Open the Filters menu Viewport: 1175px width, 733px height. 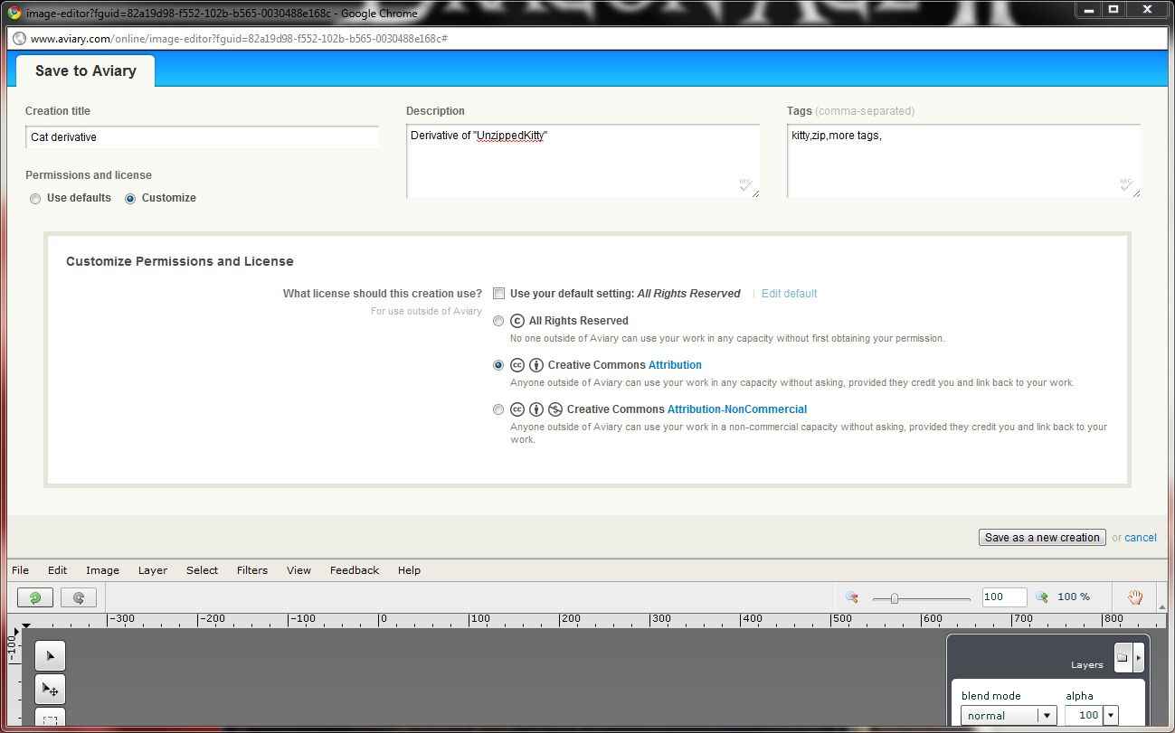251,570
